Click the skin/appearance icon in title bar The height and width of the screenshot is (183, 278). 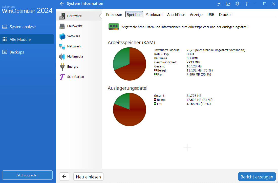(228, 4)
